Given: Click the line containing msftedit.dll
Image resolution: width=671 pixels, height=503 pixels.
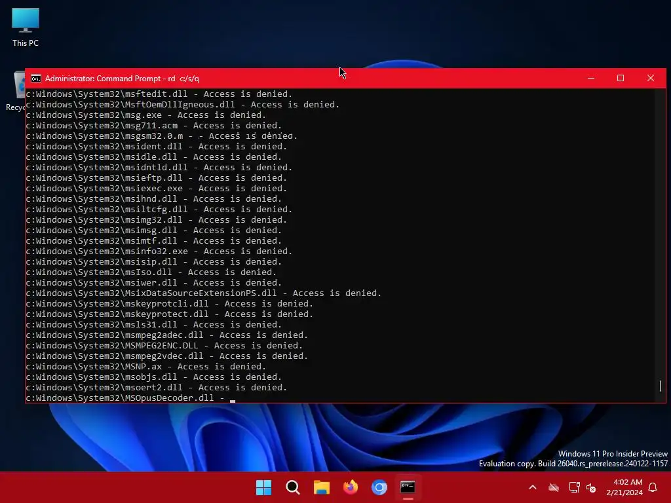Looking at the screenshot, I should click(159, 94).
